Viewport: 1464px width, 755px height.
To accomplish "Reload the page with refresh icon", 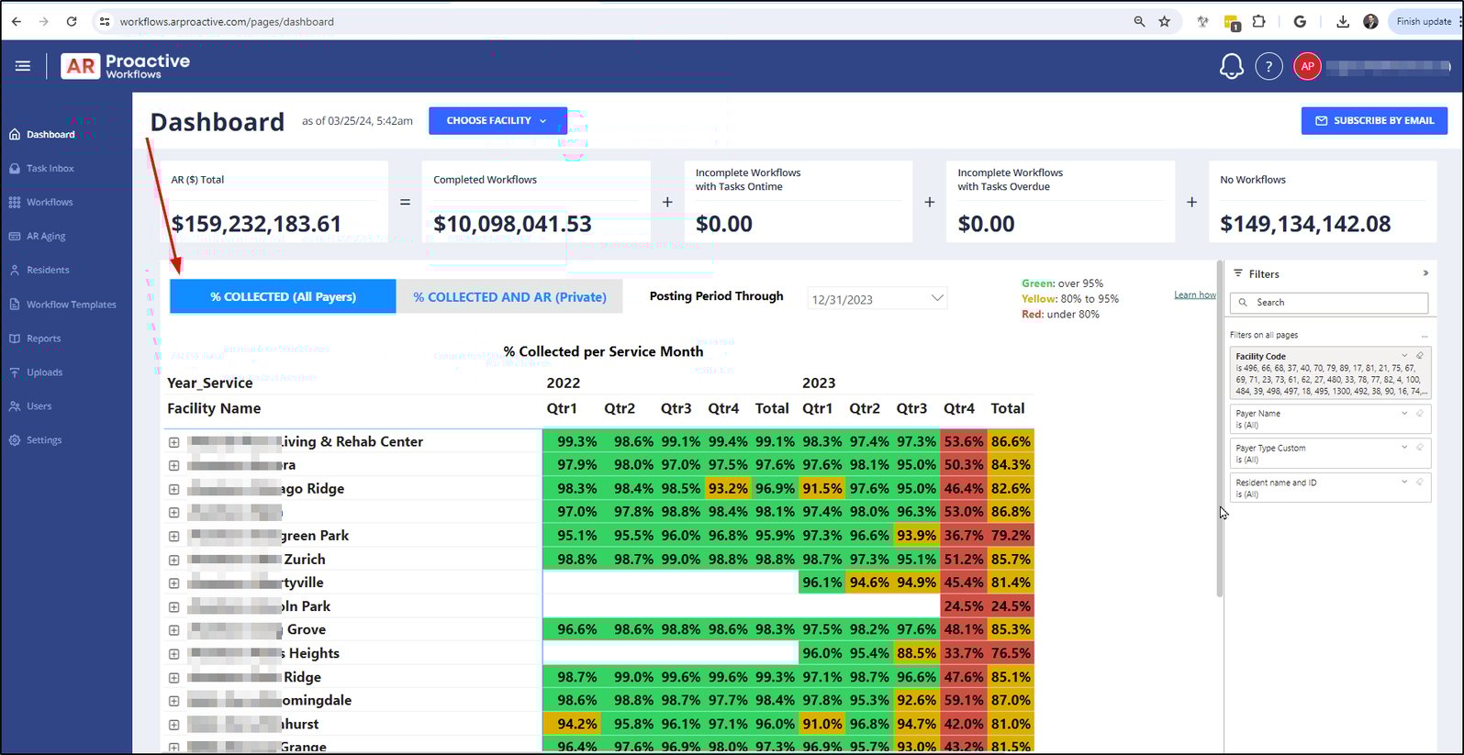I will [72, 21].
